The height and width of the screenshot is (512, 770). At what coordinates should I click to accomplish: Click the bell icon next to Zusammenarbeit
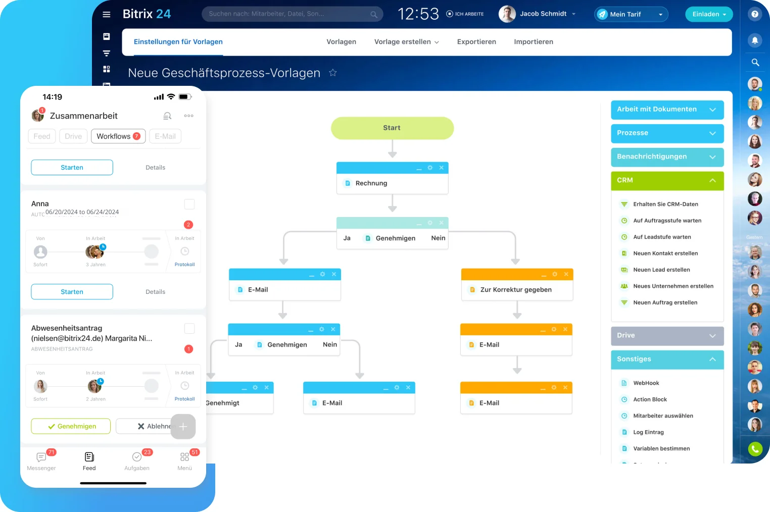pos(167,116)
